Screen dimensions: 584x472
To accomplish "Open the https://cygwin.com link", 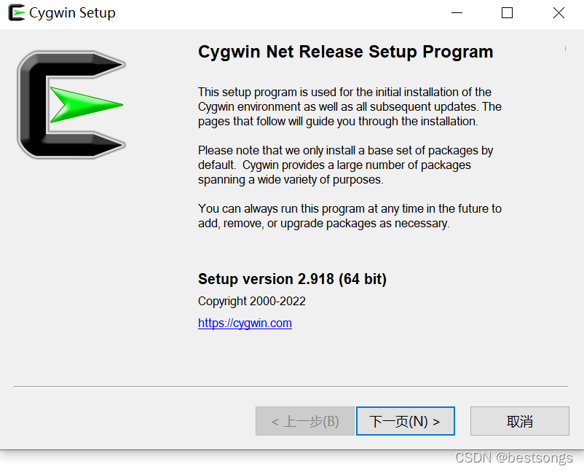I will tap(245, 323).
